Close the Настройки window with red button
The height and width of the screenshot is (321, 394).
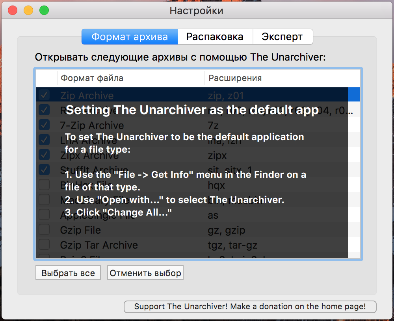(x=13, y=10)
